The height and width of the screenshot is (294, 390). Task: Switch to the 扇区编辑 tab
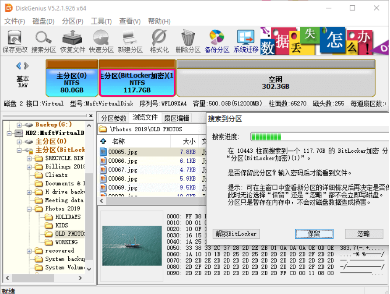(x=176, y=118)
